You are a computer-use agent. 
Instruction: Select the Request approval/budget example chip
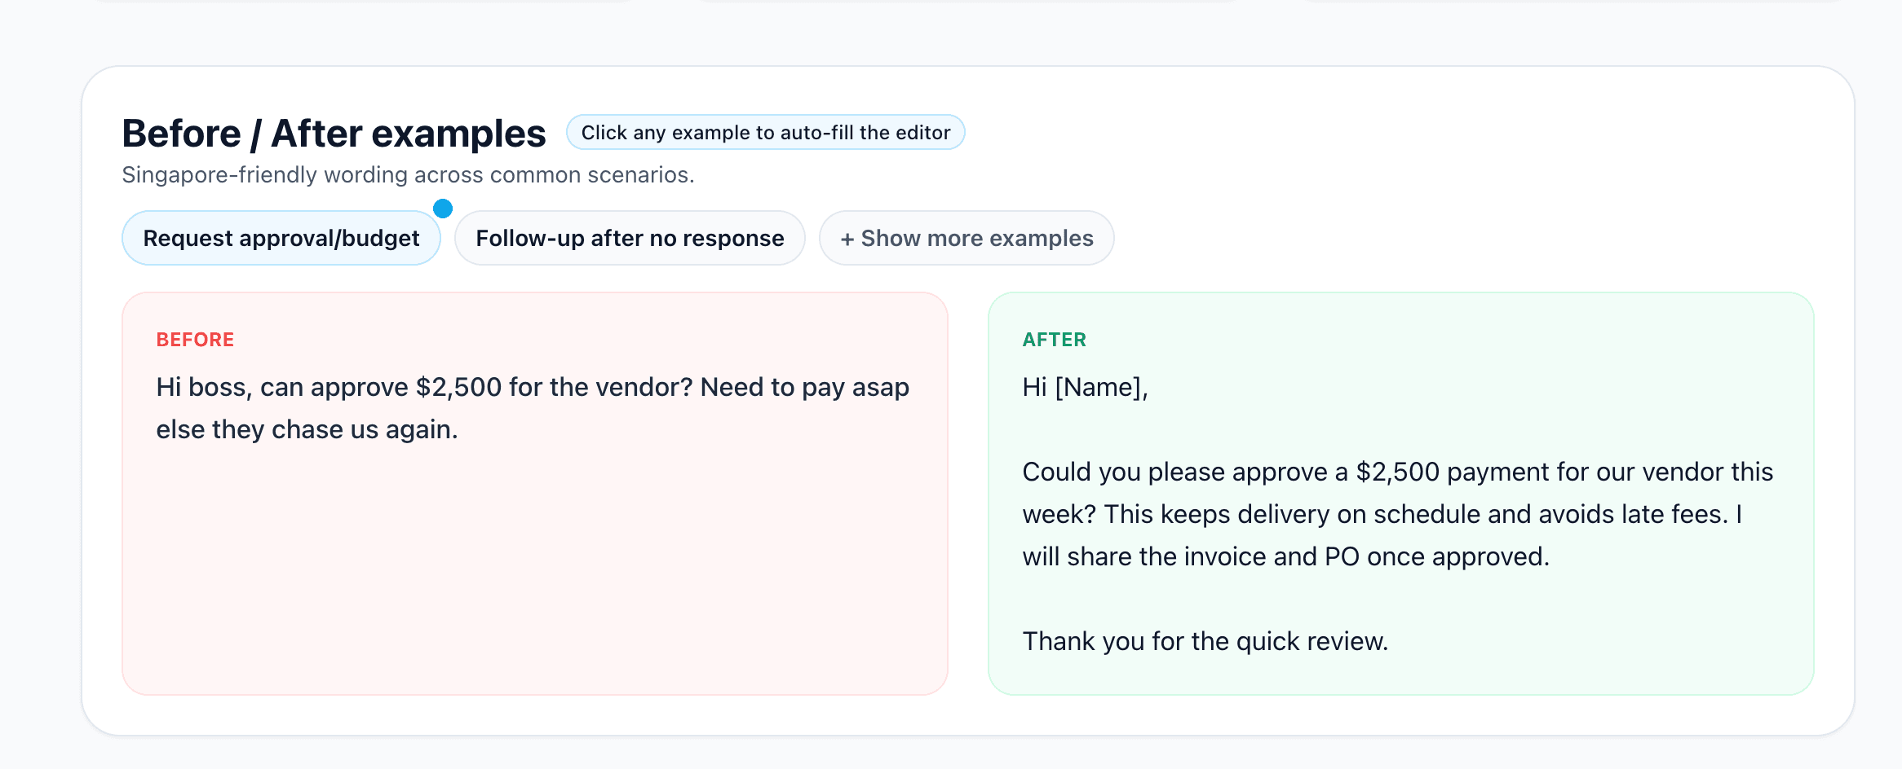point(281,237)
